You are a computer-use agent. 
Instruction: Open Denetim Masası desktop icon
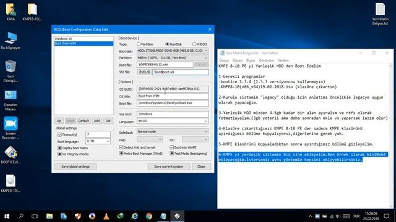(11, 100)
